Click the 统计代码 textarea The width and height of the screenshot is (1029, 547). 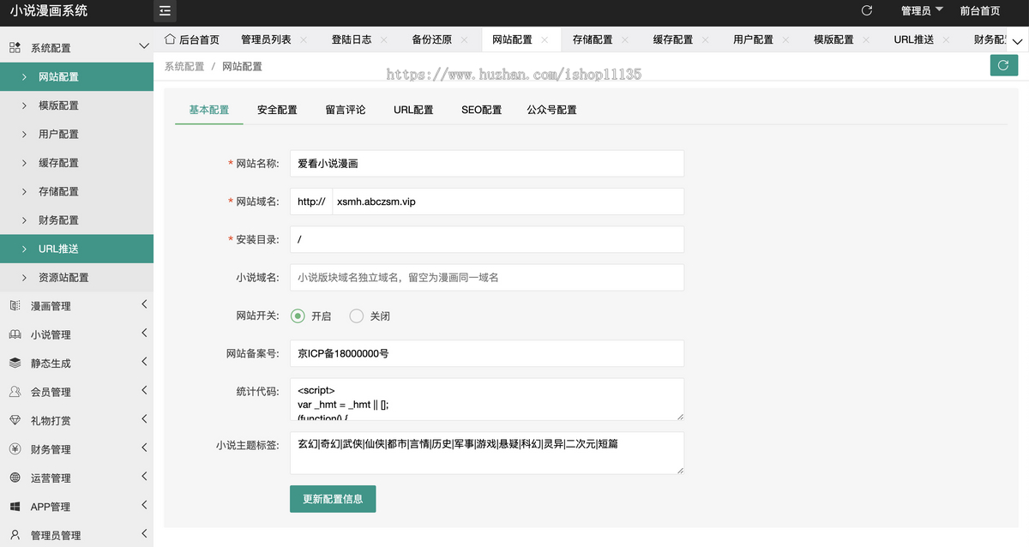click(x=487, y=400)
